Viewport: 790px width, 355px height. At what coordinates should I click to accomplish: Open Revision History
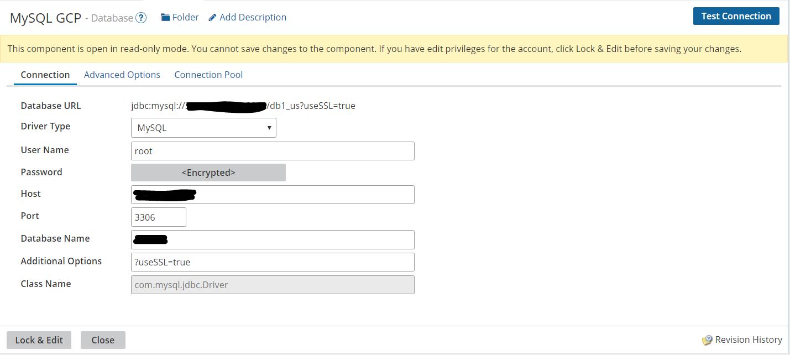coord(748,340)
